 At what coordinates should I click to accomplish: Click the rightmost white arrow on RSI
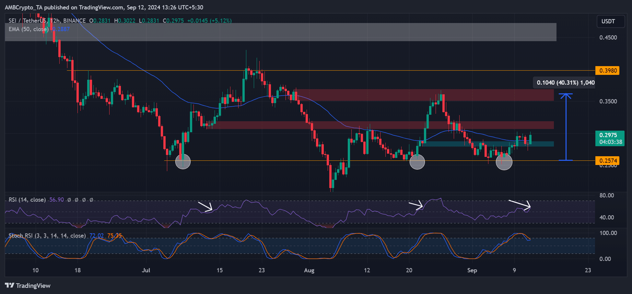point(520,204)
